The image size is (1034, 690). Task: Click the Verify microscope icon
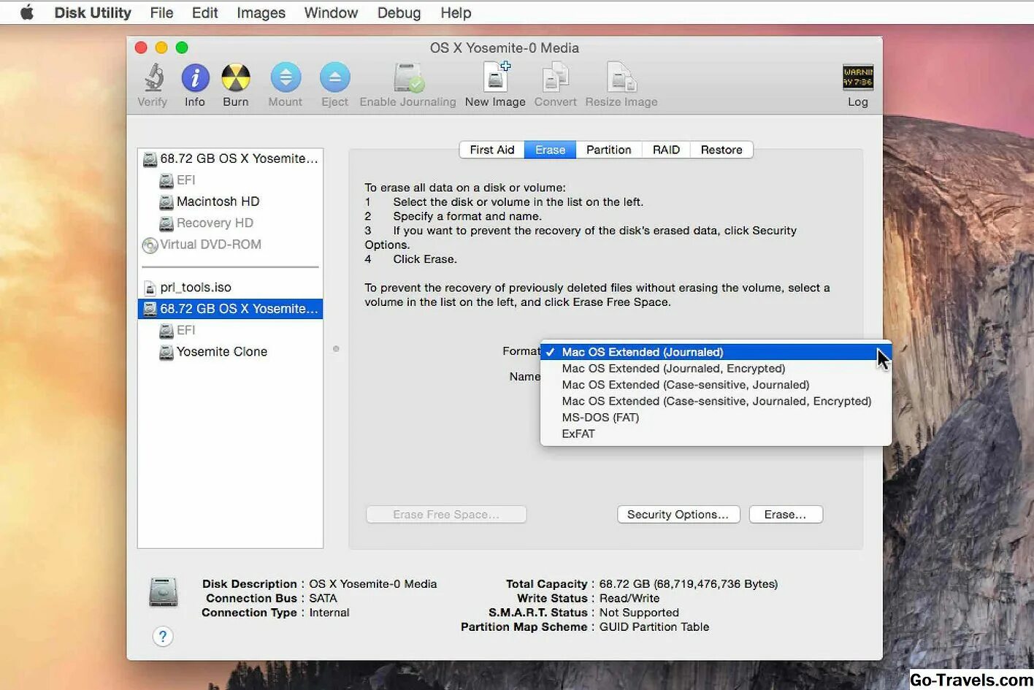(x=153, y=77)
